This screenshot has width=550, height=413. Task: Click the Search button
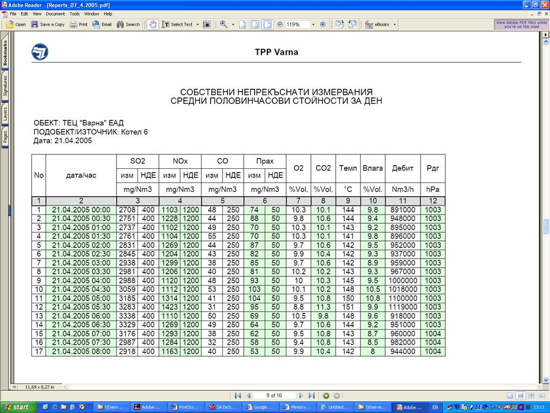(x=128, y=24)
